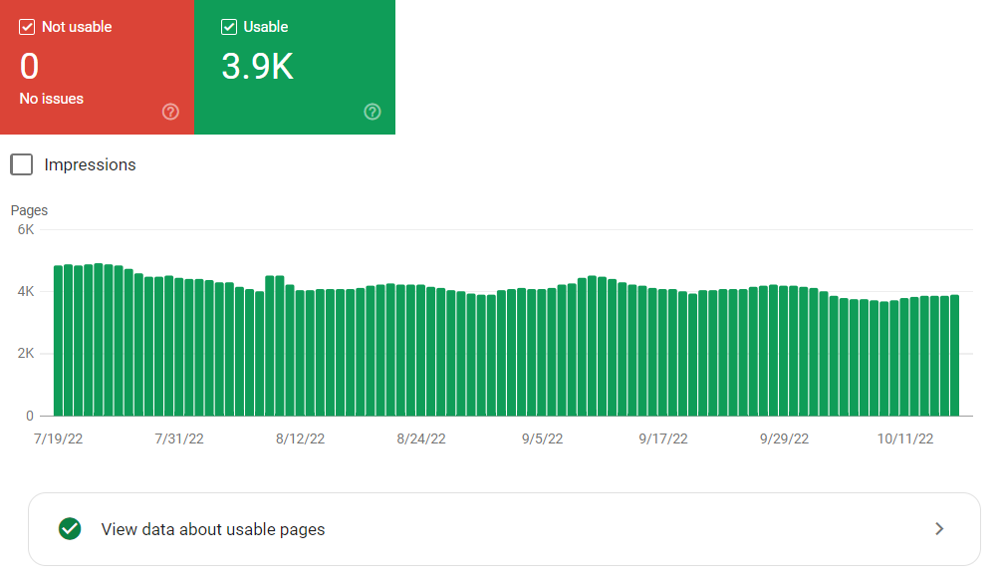Click green checkmark icon beside usable pages
Image resolution: width=1002 pixels, height=584 pixels.
click(70, 529)
